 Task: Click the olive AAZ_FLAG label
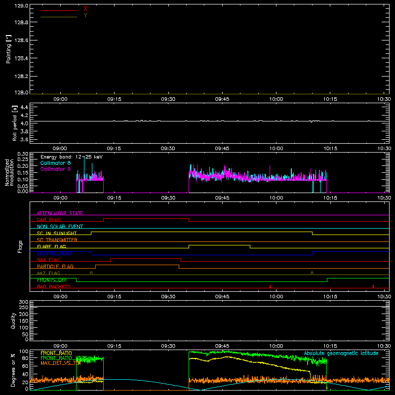pos(48,273)
